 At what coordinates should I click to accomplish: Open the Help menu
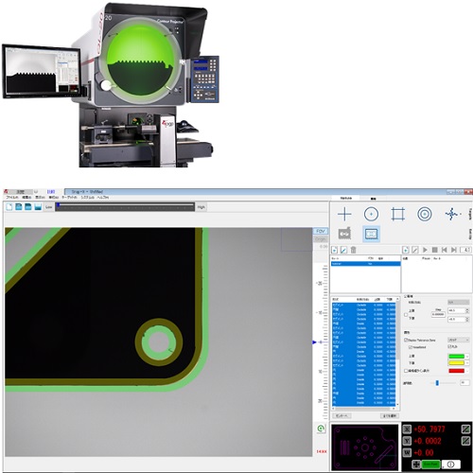(x=103, y=198)
